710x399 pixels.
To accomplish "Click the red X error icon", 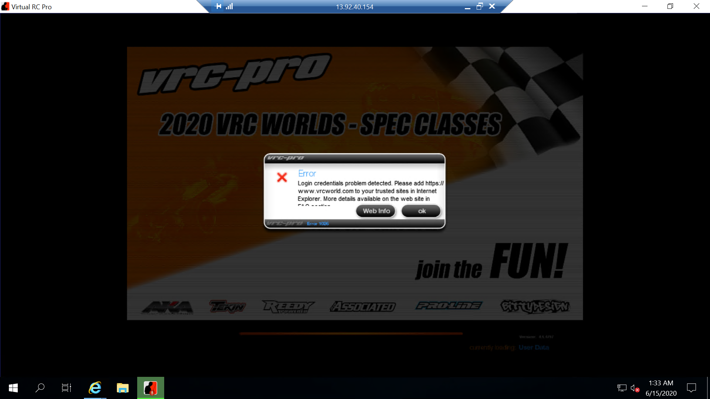I will [282, 177].
